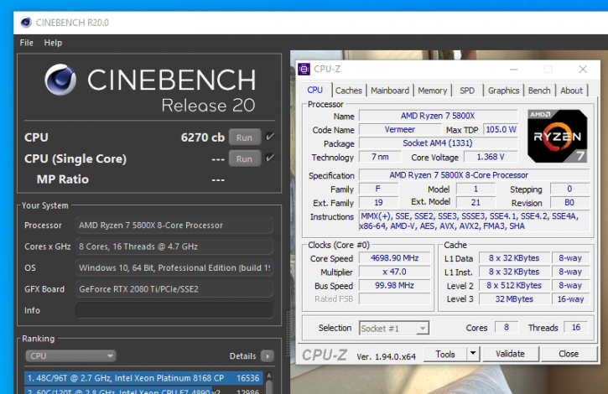Click the Cinebench title bar app icon
The width and height of the screenshot is (608, 394).
[x=27, y=22]
